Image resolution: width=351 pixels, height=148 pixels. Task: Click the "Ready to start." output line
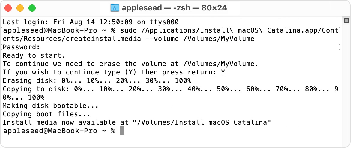click(x=34, y=56)
